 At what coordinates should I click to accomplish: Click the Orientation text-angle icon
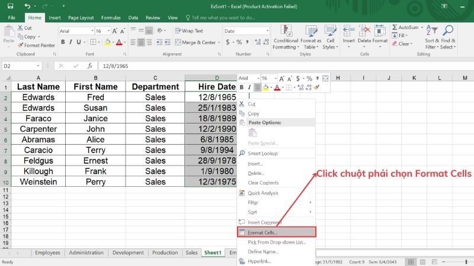[x=160, y=31]
